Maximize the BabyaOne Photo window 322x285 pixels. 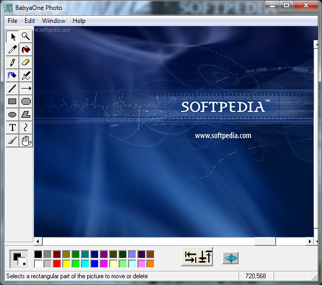(287, 6)
